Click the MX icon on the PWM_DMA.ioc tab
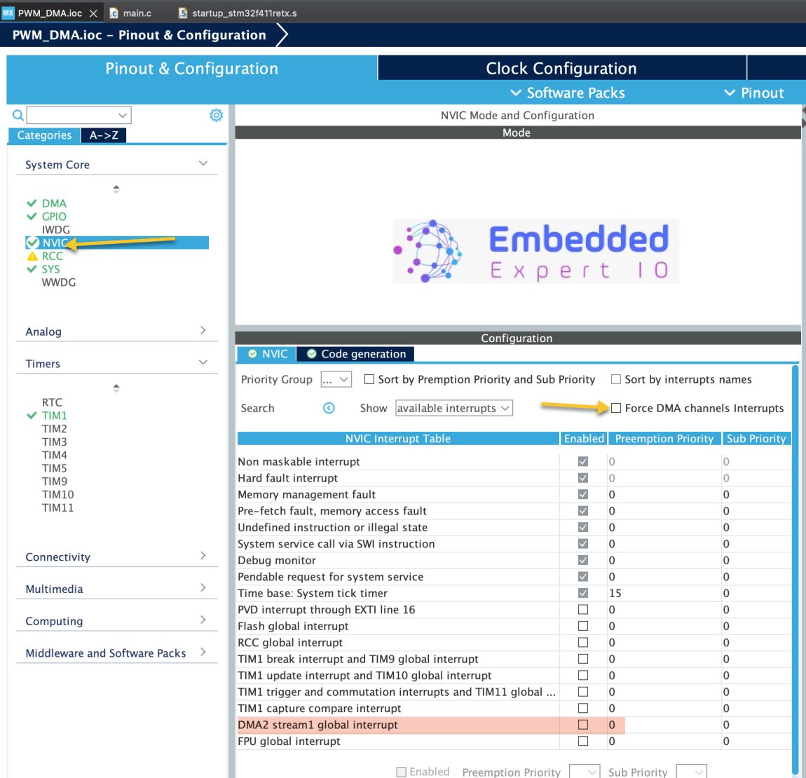Screen dimensions: 806x778 coord(9,12)
